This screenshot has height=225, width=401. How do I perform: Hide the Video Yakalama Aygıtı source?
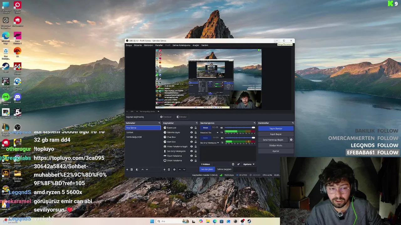tap(191, 147)
